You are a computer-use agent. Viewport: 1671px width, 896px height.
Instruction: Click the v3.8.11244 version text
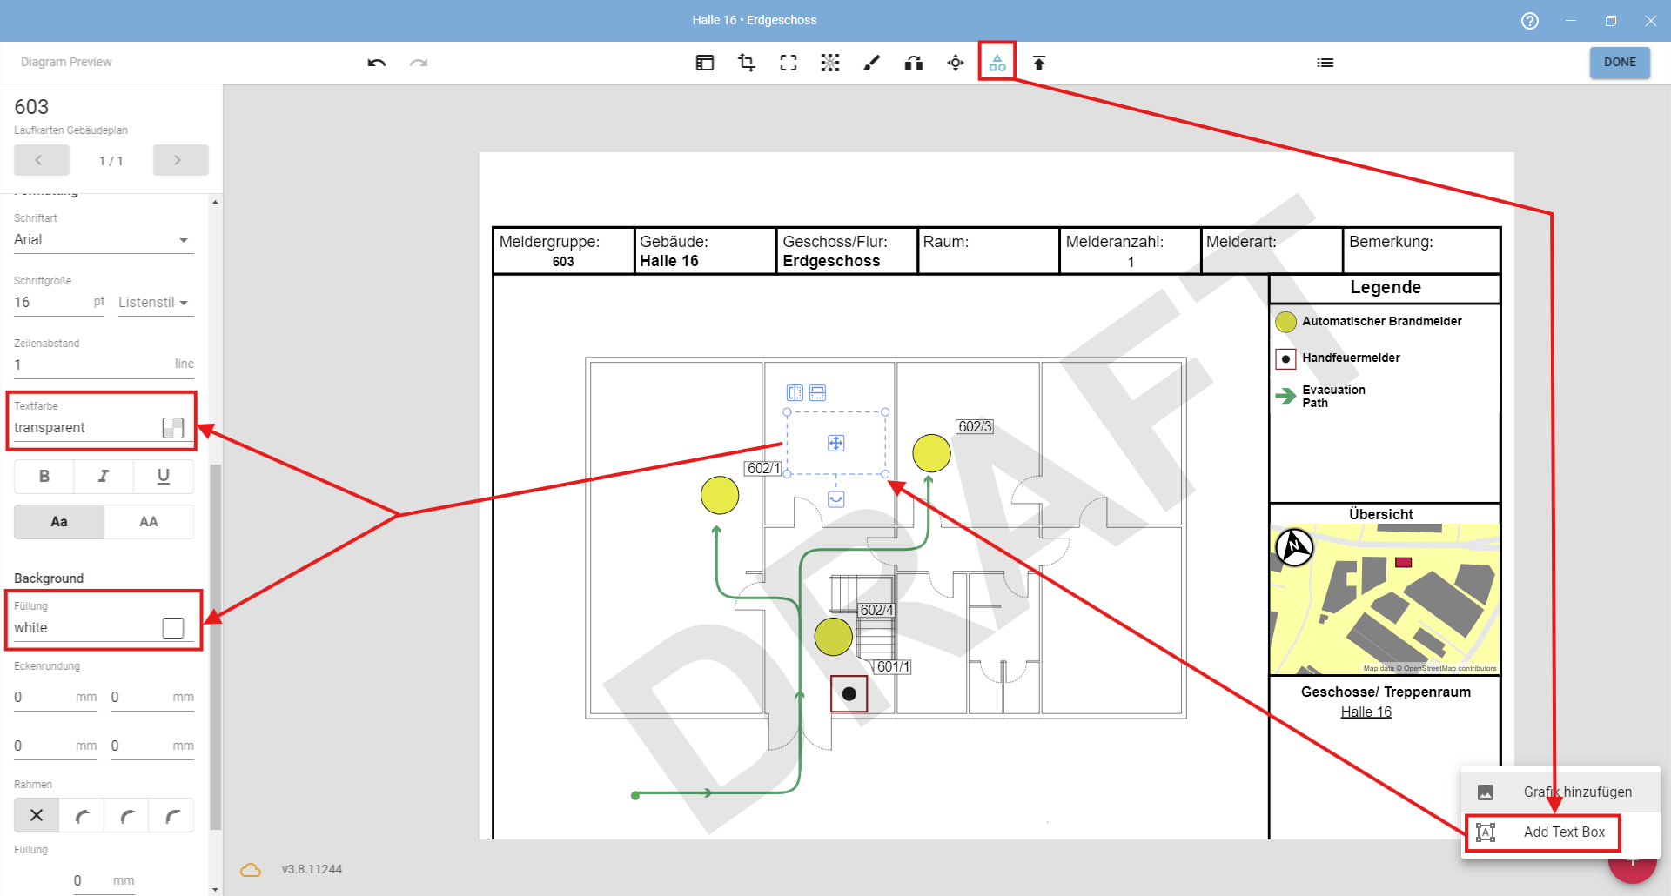[312, 869]
